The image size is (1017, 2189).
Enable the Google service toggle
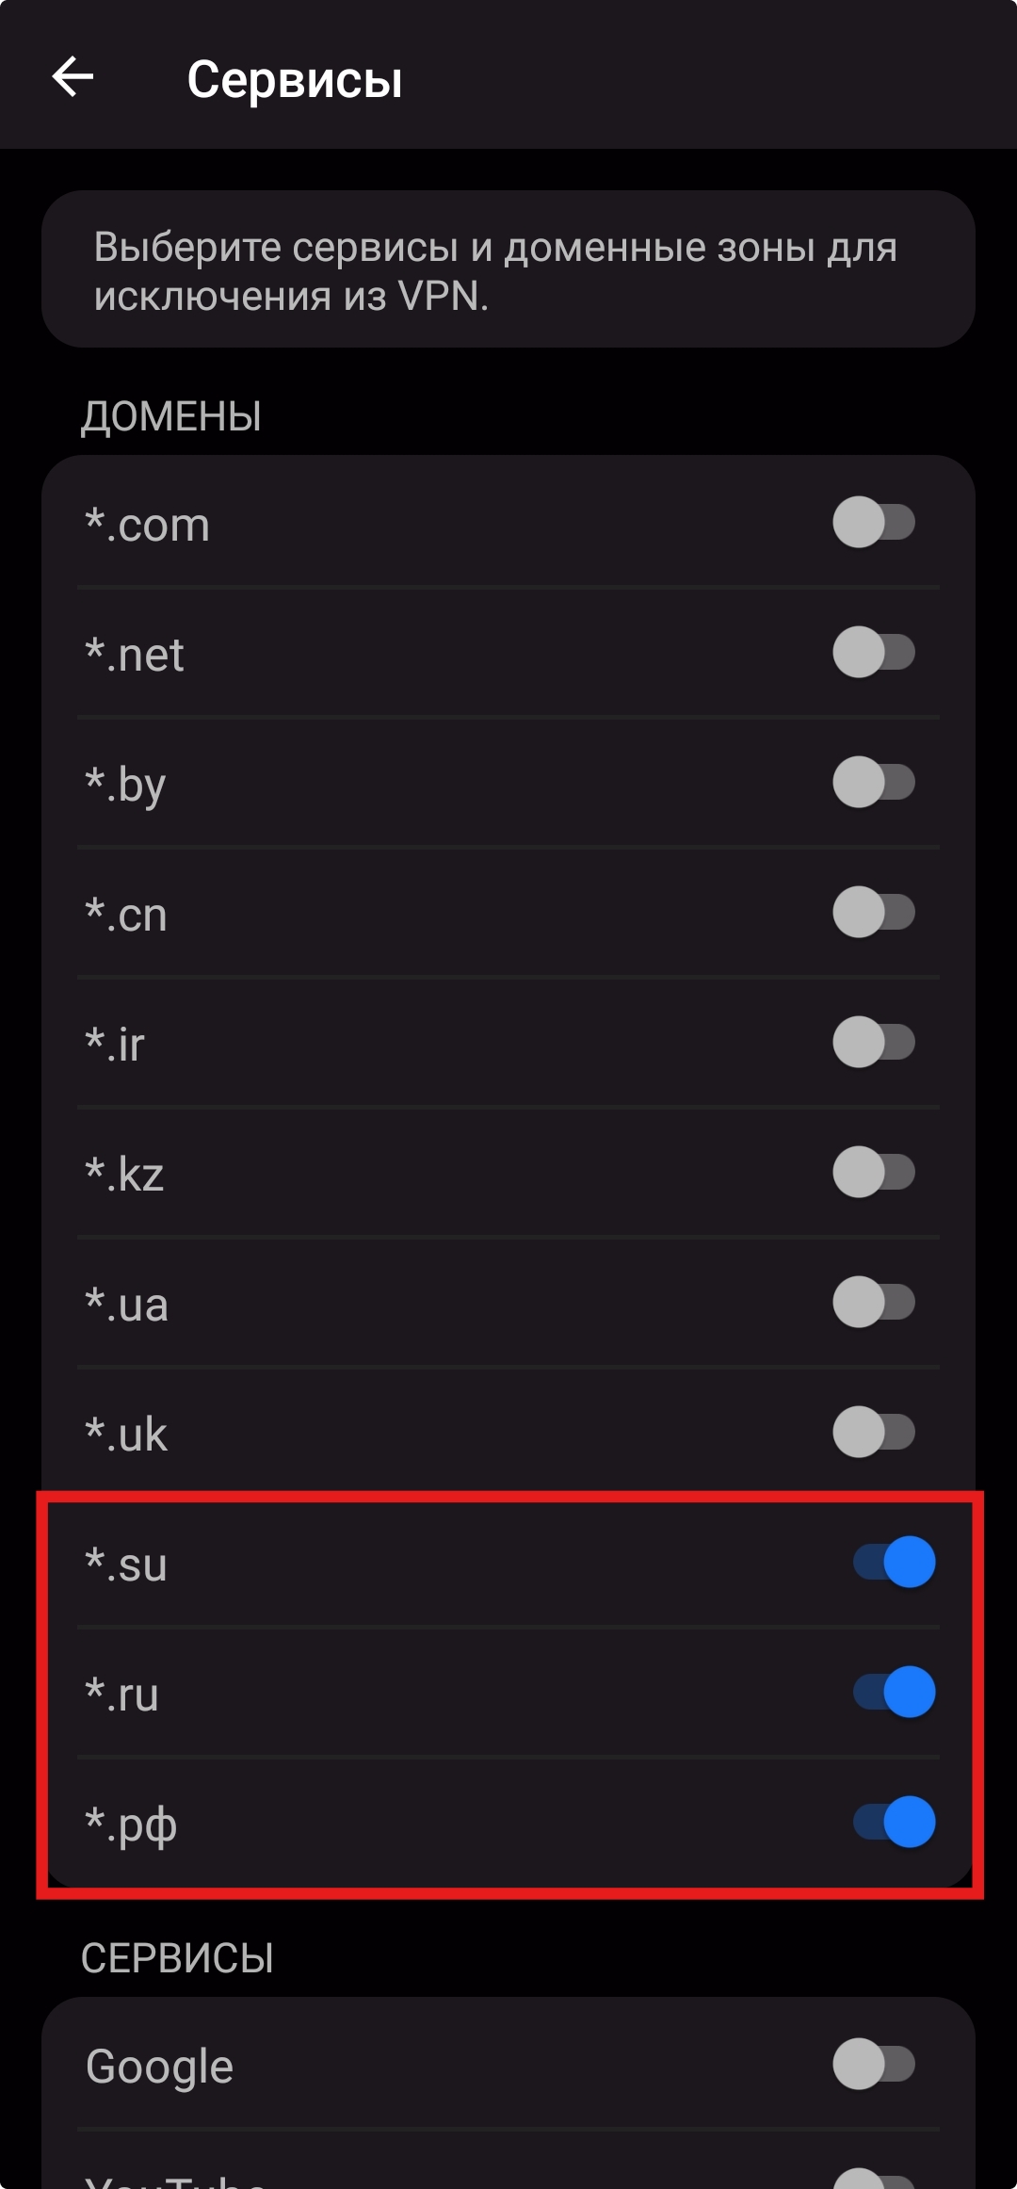click(x=873, y=2065)
